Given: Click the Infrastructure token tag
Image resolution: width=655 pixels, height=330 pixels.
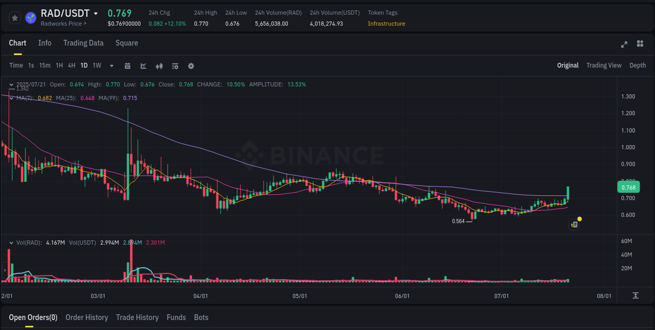Looking at the screenshot, I should click(x=386, y=24).
